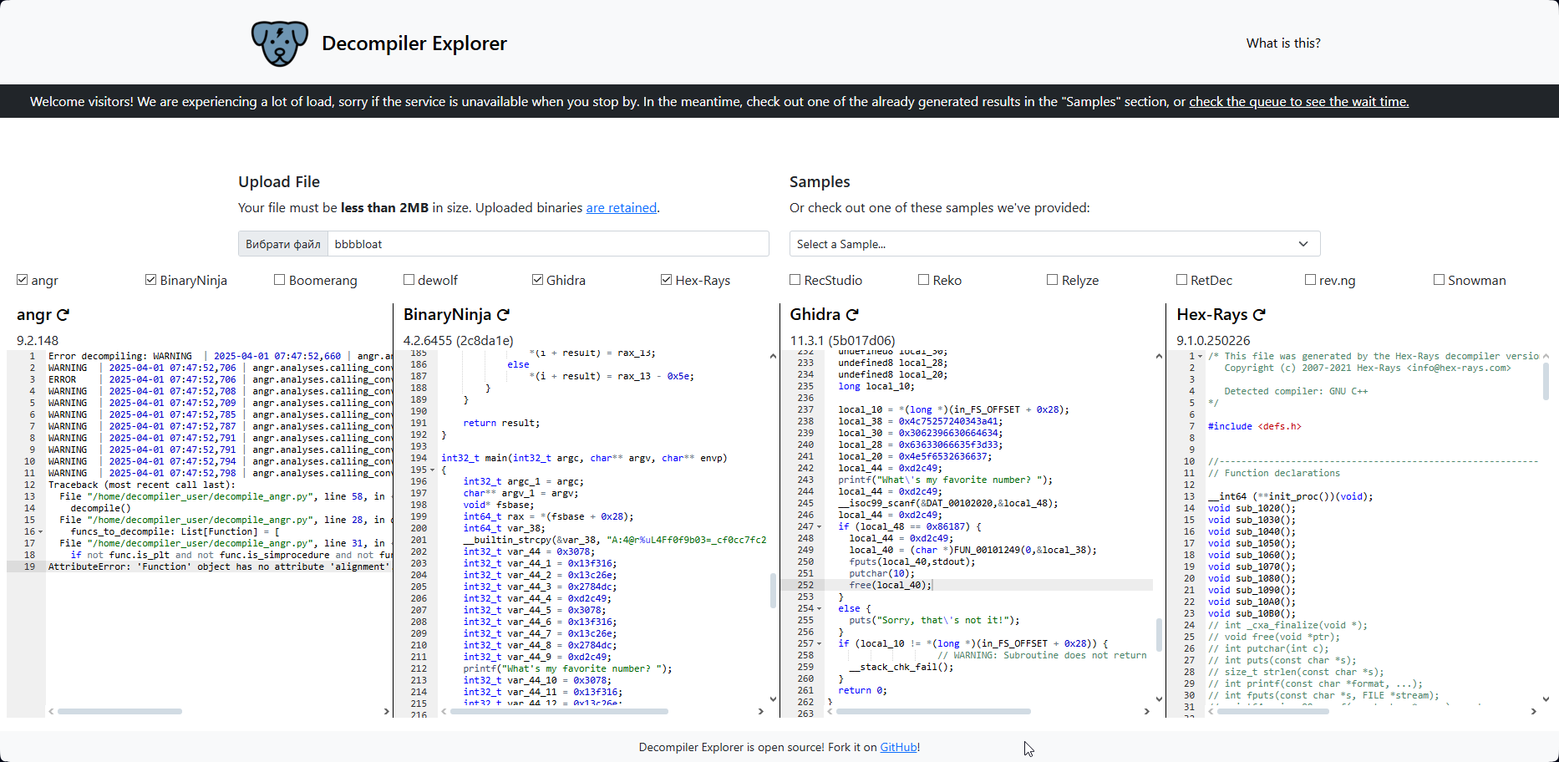The width and height of the screenshot is (1559, 762).
Task: Click the reload icon beside Ghidra
Action: click(852, 315)
